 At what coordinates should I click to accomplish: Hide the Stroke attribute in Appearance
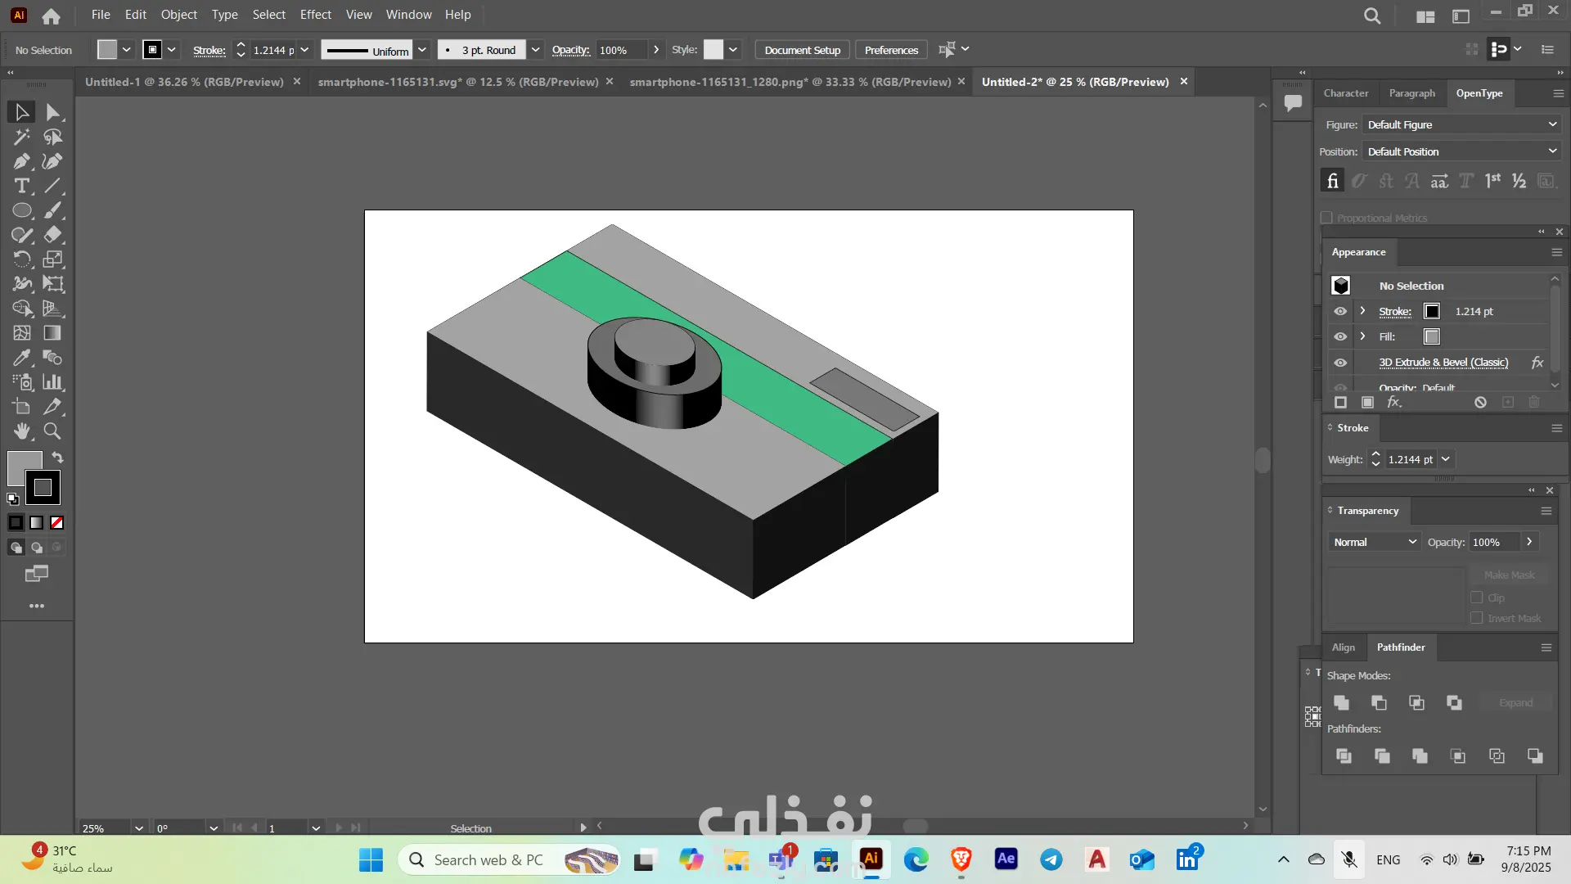coord(1340,311)
